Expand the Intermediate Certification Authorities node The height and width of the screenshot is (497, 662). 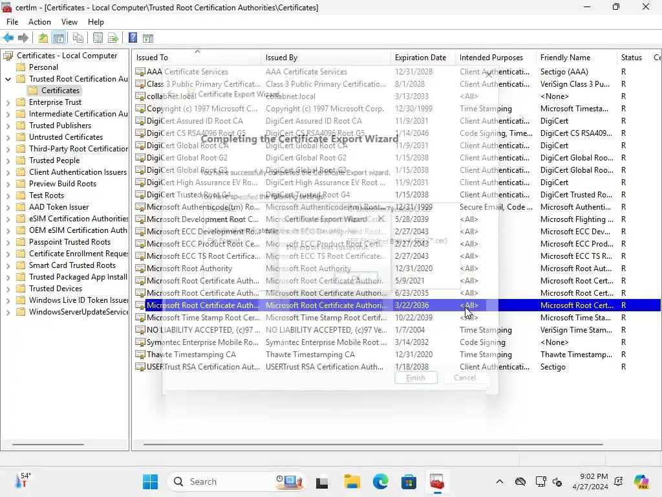8,114
